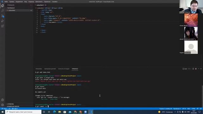Screen dimensions: 203x114
Task: Open notifications bell in status bar
Action: [201, 109]
